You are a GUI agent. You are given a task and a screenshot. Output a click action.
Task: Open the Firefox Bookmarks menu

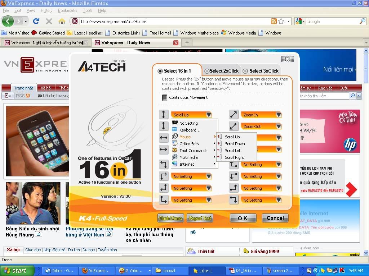[67, 10]
